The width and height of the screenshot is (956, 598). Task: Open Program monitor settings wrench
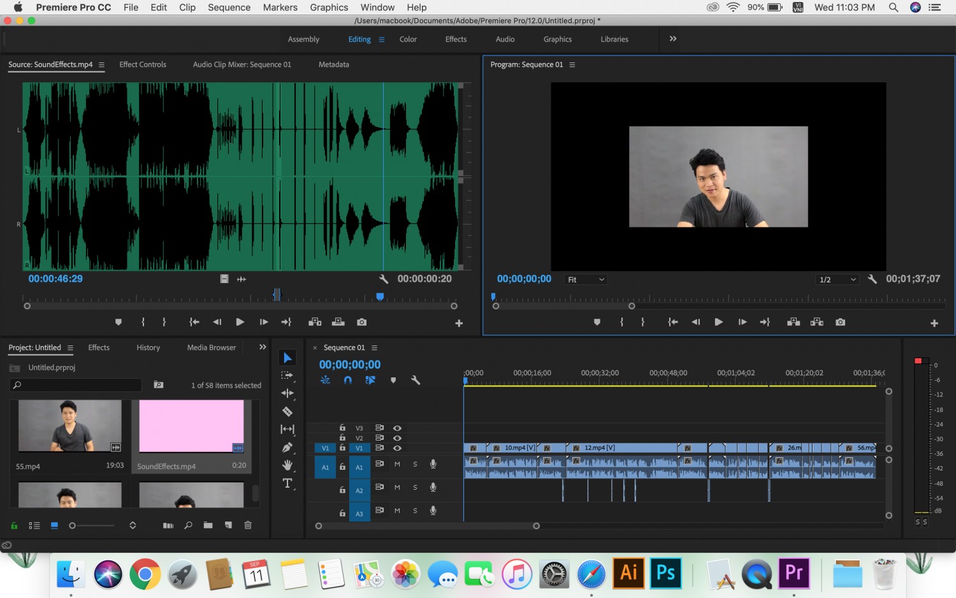(873, 279)
